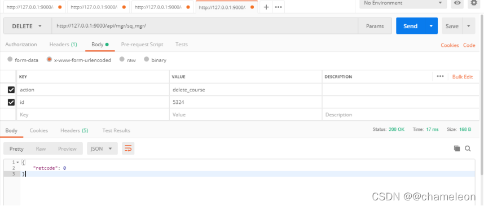Screen dimensions: 484x206
Task: Show the response Body tab
Action: pos(11,130)
